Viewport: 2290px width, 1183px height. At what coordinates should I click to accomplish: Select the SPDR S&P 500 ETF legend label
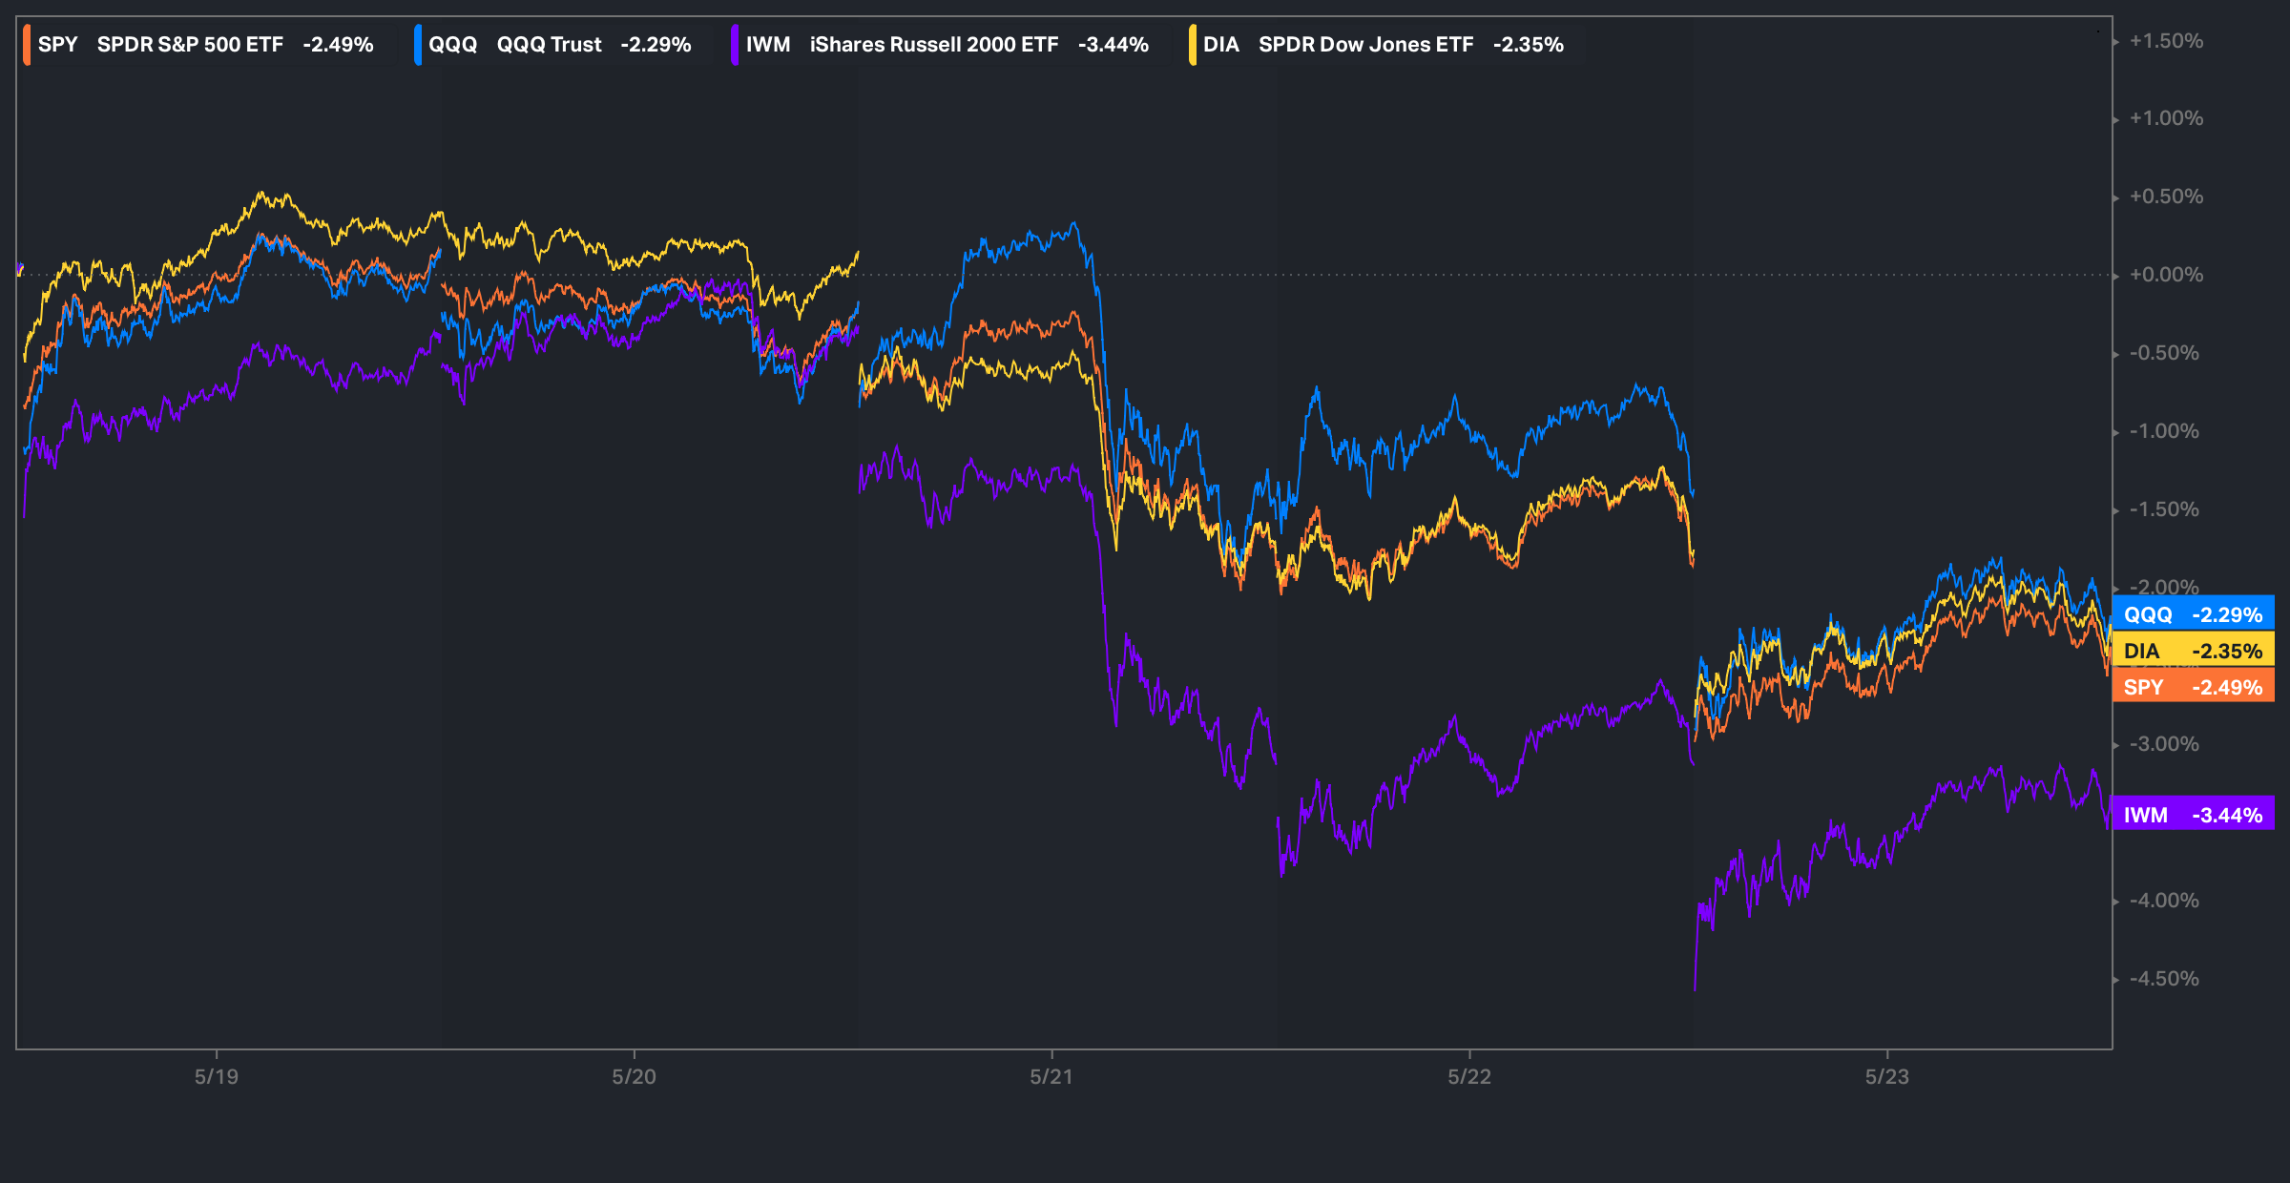click(x=190, y=45)
